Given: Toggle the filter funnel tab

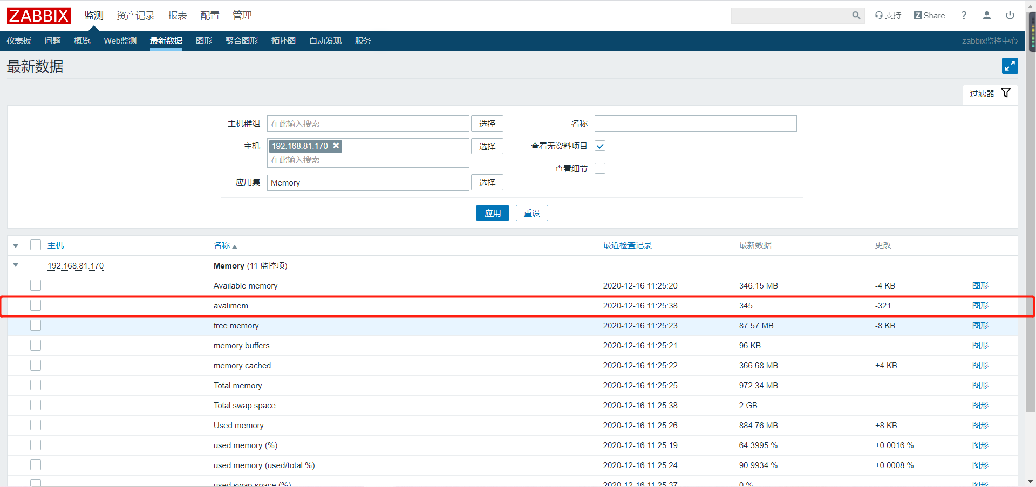Looking at the screenshot, I should [x=990, y=93].
